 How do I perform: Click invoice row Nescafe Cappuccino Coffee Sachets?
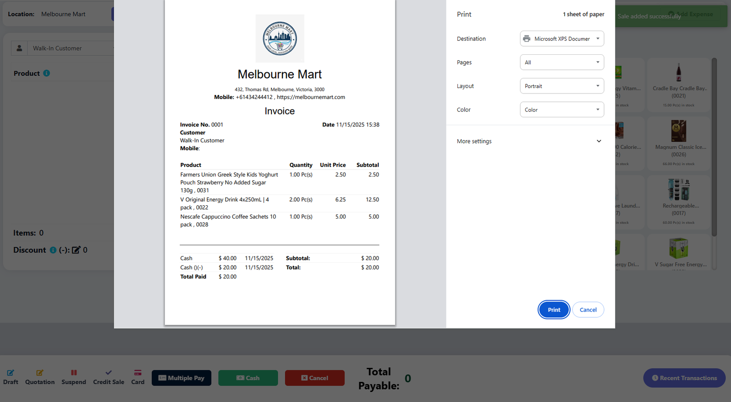tap(280, 220)
